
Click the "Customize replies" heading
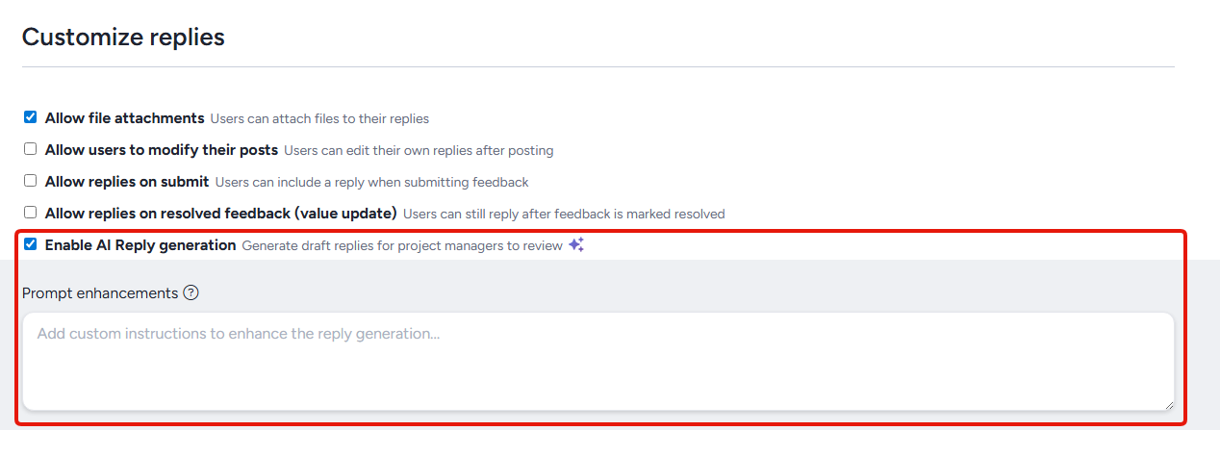pyautogui.click(x=123, y=38)
